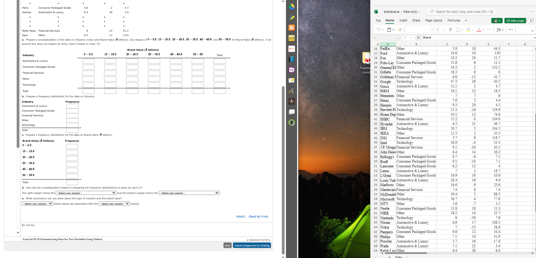Select the column B header in Excel
The width and height of the screenshot is (536, 258).
[x=416, y=44]
